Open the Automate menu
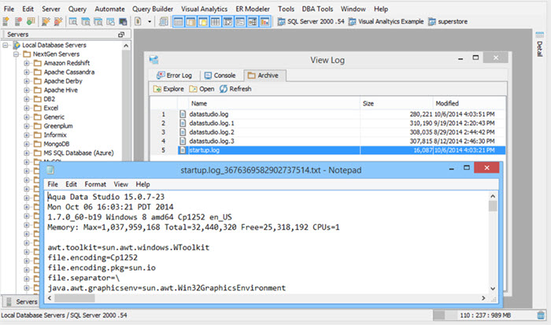The image size is (551, 325). (x=109, y=9)
